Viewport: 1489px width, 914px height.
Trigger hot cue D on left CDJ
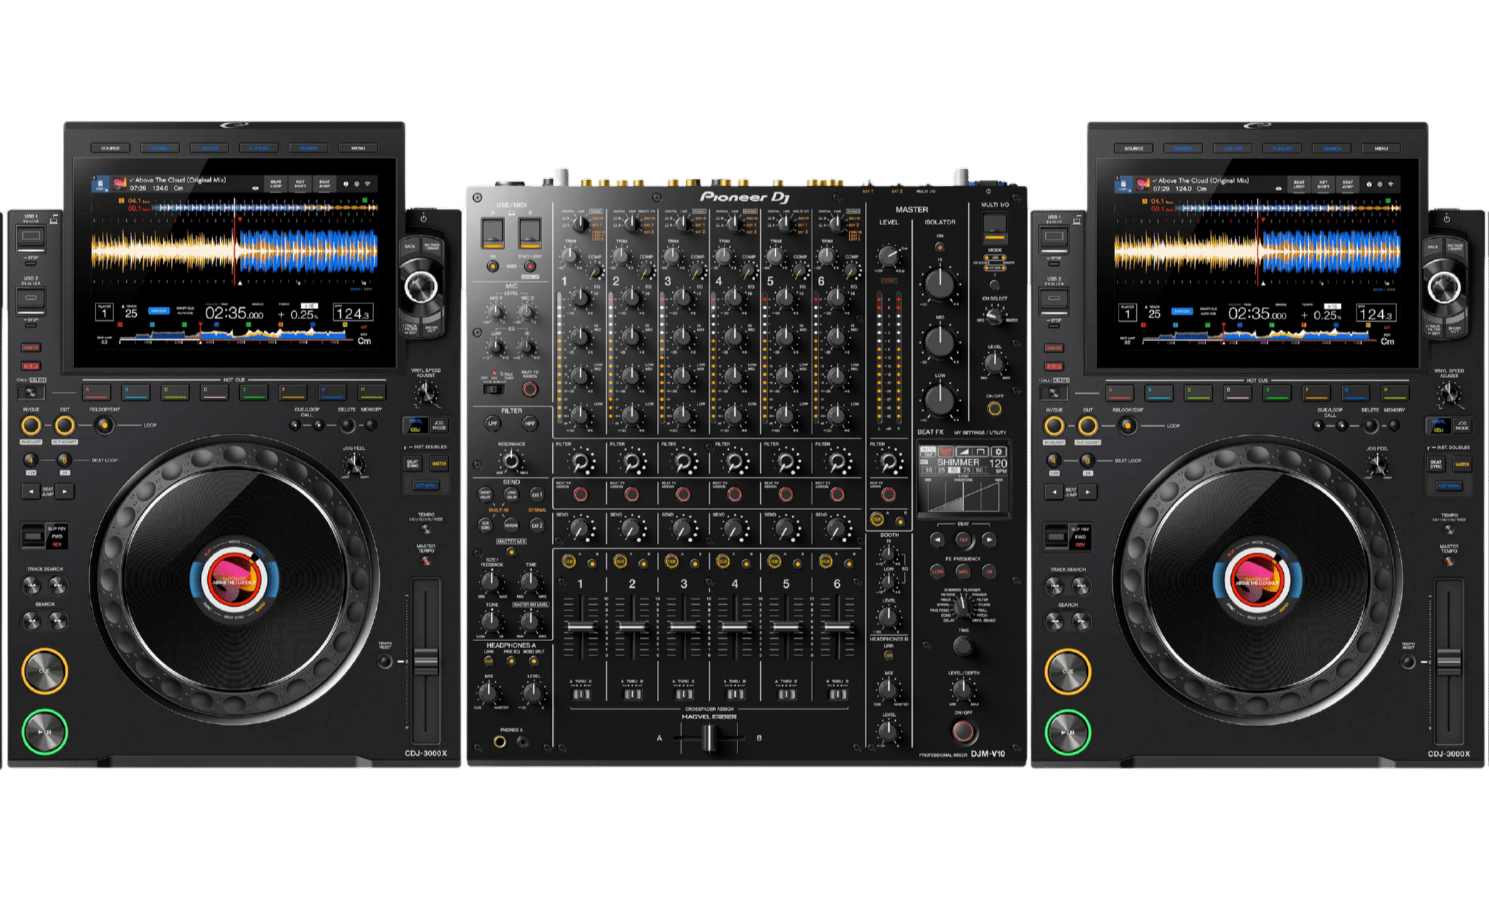click(x=214, y=393)
